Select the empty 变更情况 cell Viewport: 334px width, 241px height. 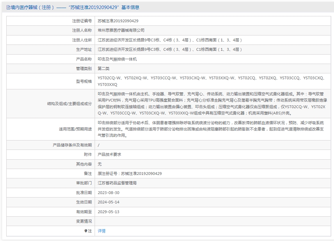(174, 221)
